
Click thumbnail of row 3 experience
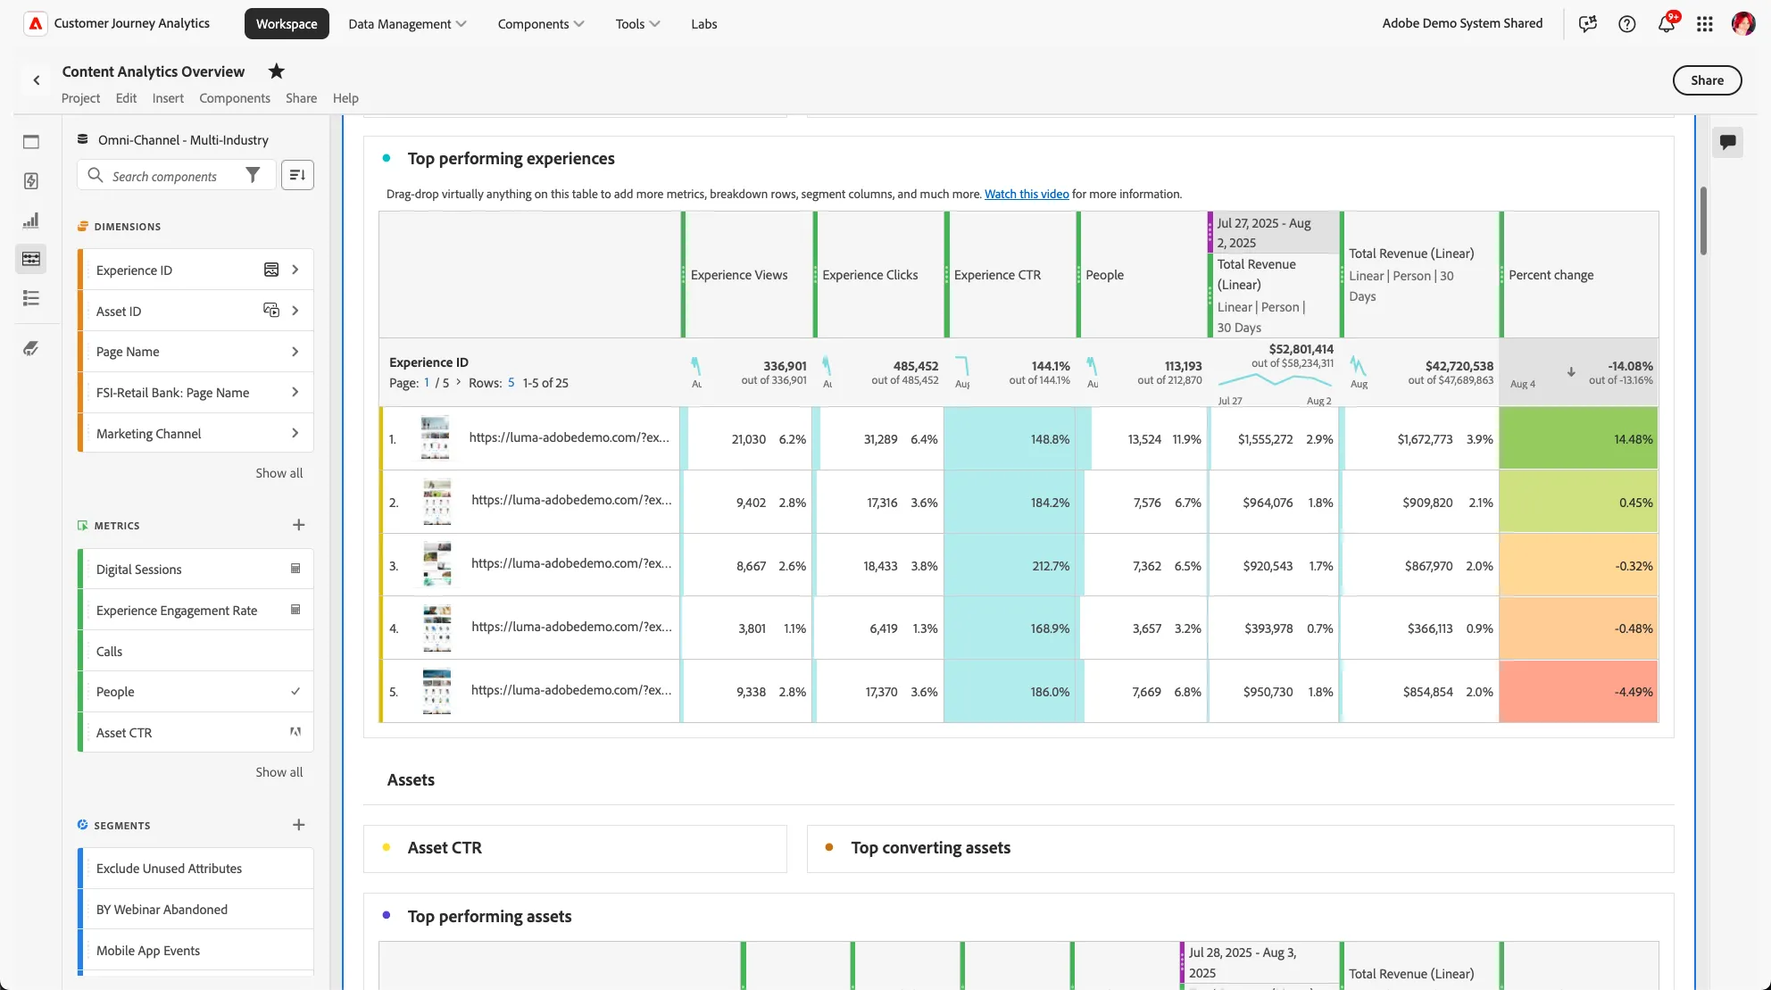click(437, 564)
